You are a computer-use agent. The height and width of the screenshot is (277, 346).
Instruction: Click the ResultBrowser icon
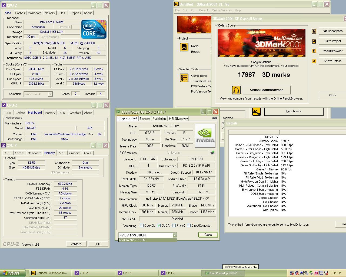pos(314,51)
